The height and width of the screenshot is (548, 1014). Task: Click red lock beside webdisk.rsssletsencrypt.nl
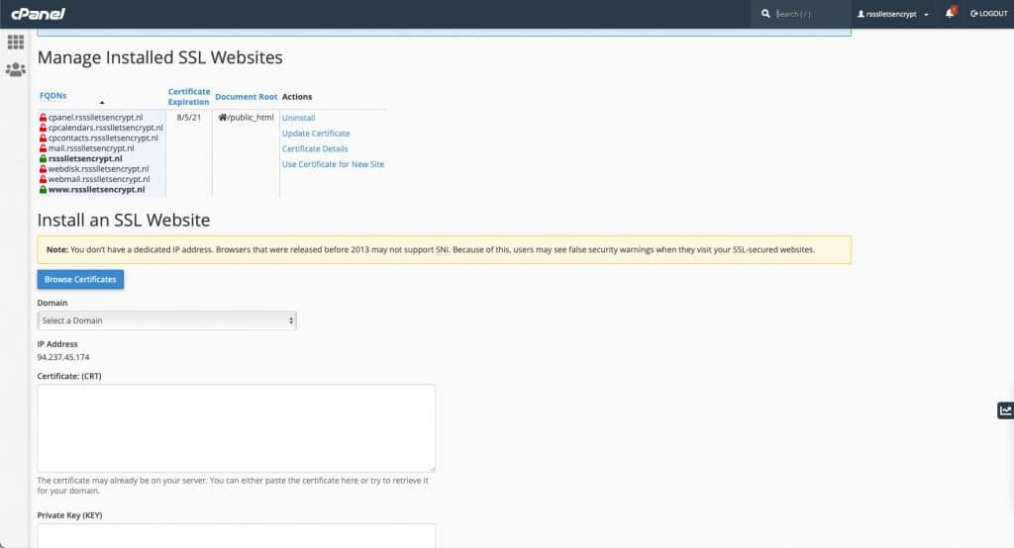pyautogui.click(x=43, y=169)
